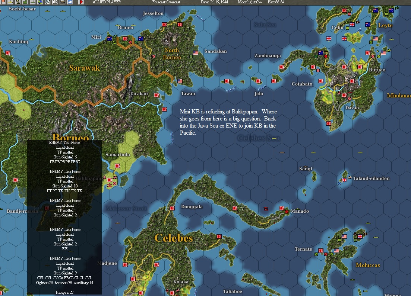
Task: Click the gray ship silhouette toolbar icon
Action: (x=33, y=2)
